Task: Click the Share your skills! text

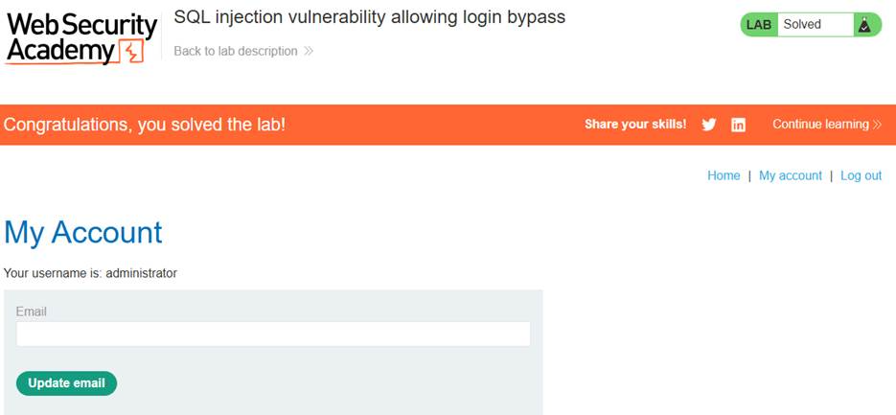Action: (x=635, y=125)
